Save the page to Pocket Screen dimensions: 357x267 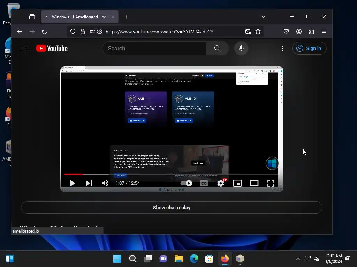(286, 31)
